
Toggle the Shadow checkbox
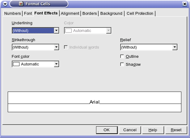[x=122, y=64]
